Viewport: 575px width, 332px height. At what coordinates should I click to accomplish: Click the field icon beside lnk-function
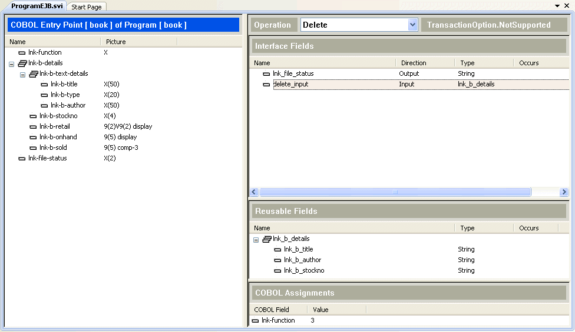tap(22, 53)
